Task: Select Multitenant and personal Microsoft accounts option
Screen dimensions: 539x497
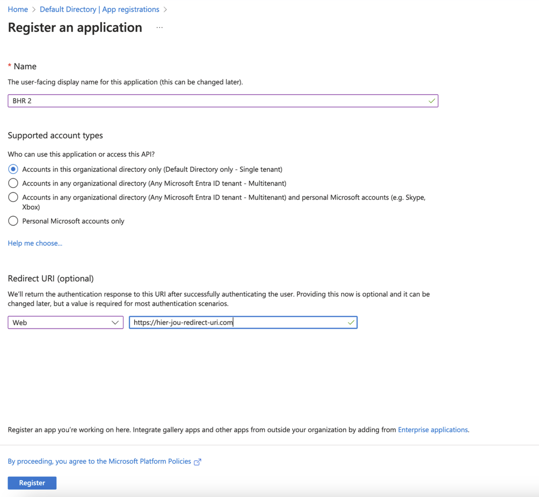Action: pyautogui.click(x=13, y=197)
